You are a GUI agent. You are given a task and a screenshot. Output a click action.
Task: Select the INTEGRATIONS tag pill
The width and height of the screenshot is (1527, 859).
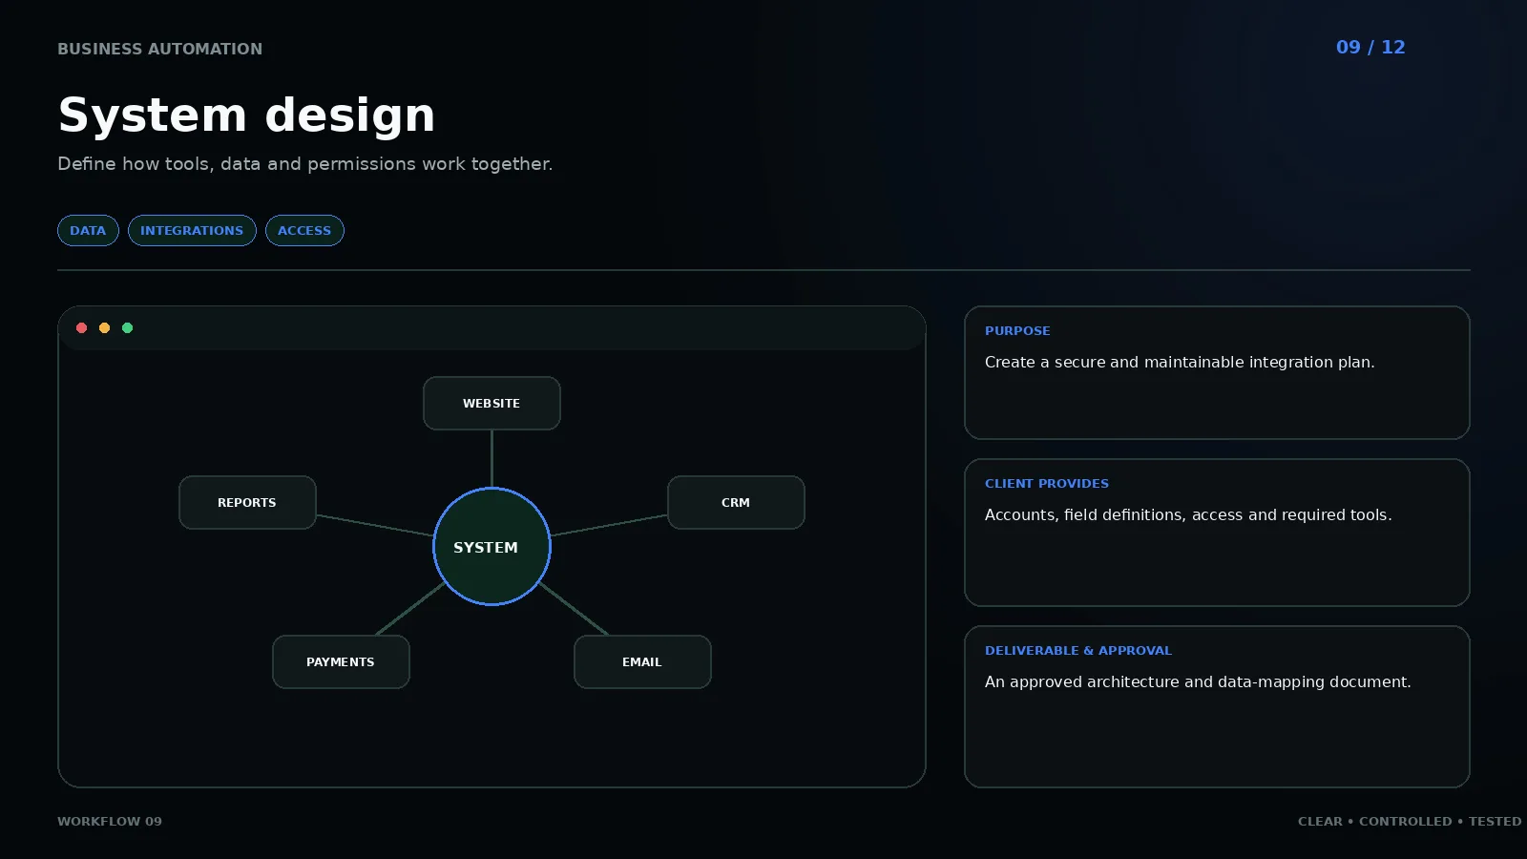pyautogui.click(x=192, y=230)
